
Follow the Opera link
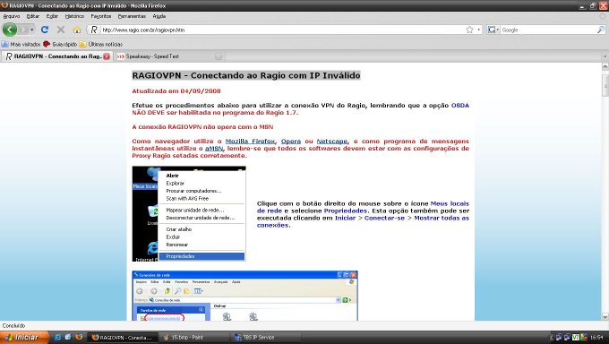click(291, 142)
